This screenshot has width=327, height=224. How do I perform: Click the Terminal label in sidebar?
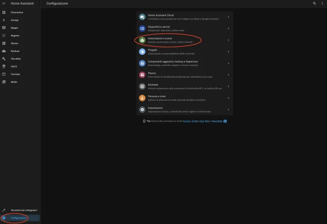(15, 74)
